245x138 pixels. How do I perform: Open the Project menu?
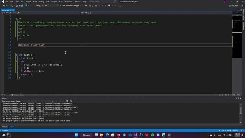[28, 2]
